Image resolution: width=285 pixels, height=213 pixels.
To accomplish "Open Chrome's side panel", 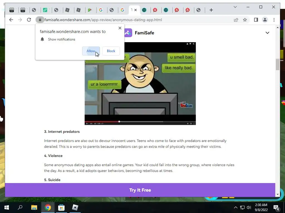I will (x=256, y=20).
